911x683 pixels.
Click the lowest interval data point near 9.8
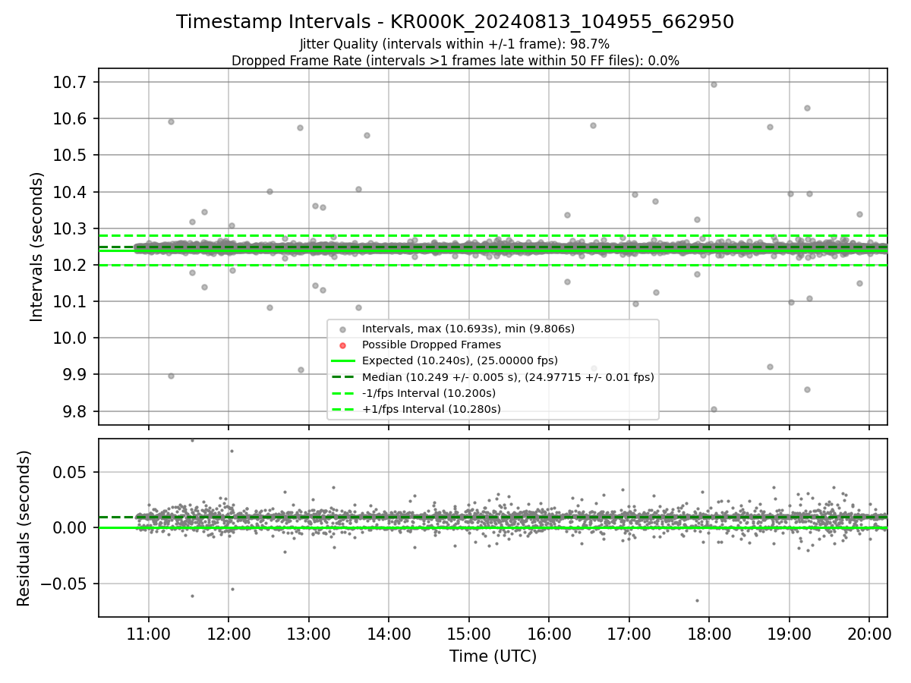[714, 409]
